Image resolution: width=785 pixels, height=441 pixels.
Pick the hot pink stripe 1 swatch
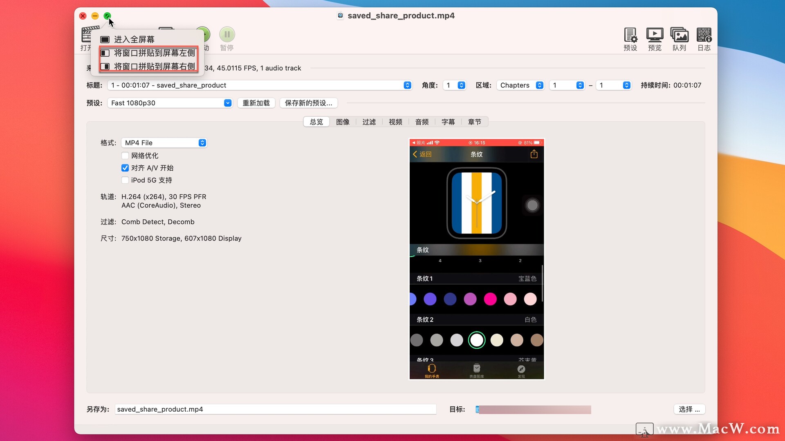pos(490,299)
